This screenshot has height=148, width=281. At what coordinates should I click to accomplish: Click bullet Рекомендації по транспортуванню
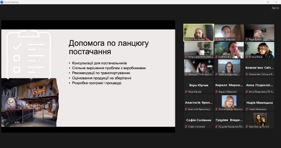coord(101,73)
